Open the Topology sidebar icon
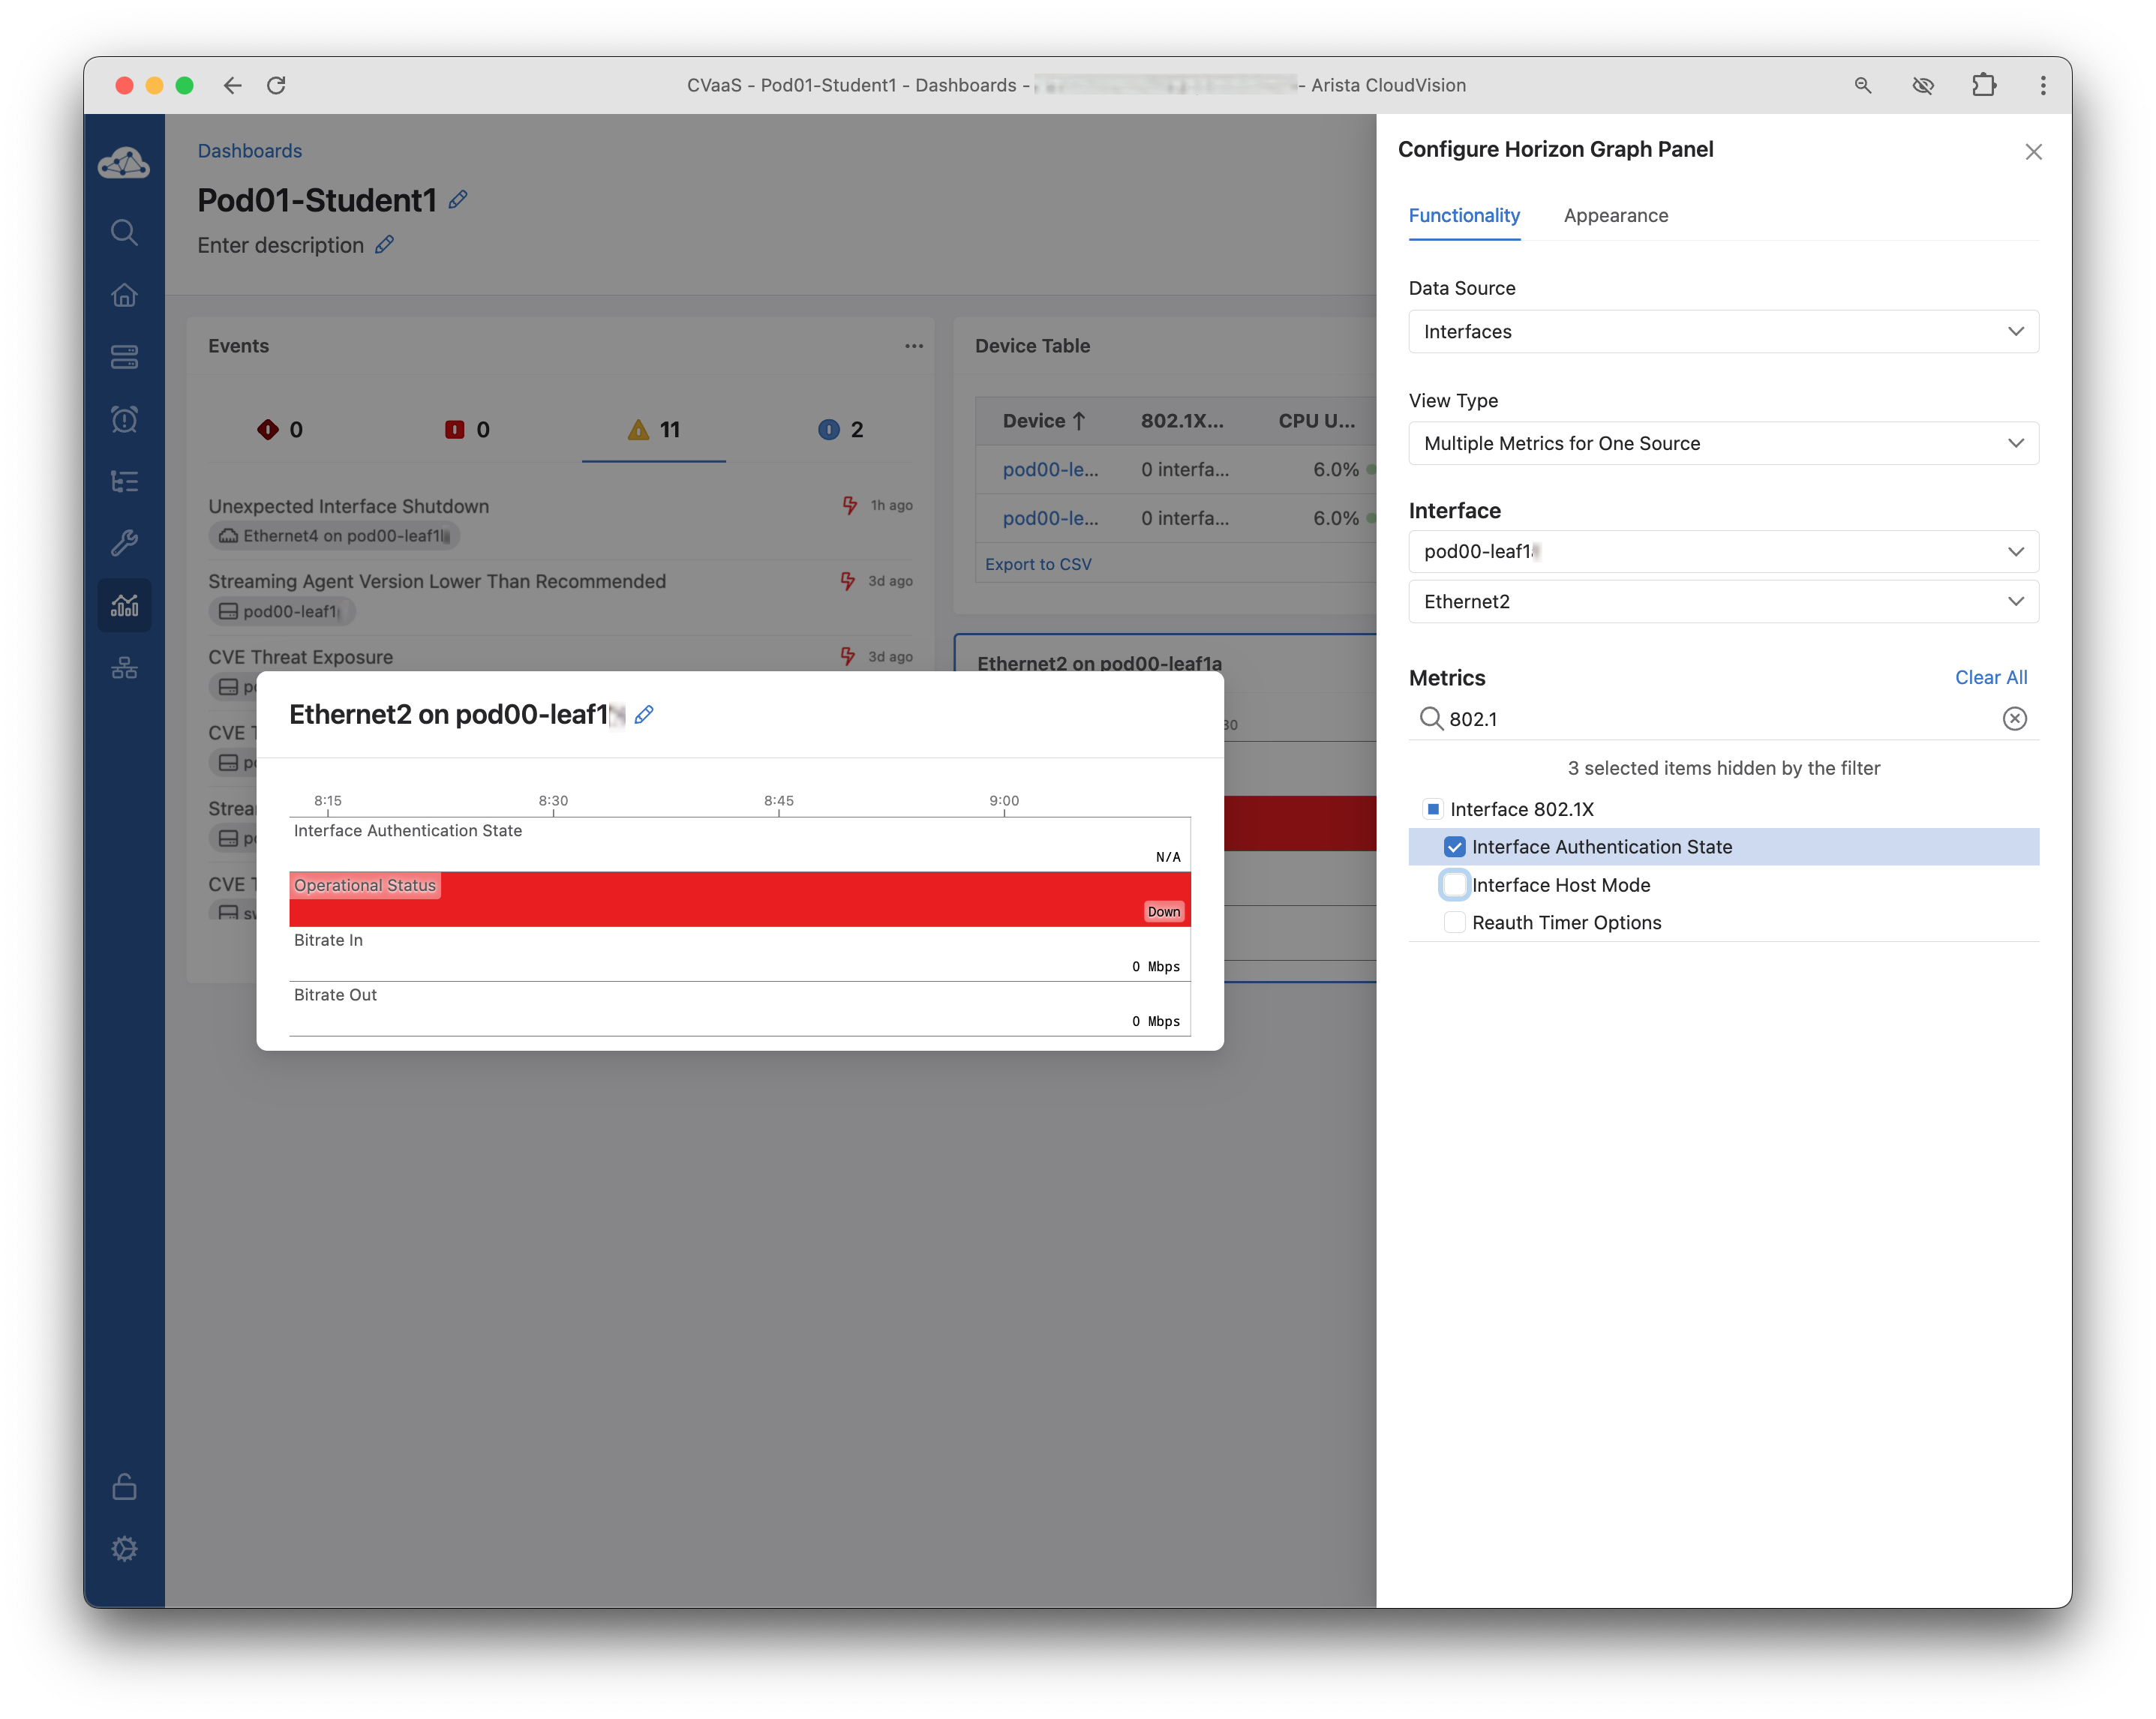This screenshot has width=2156, height=1719. [x=124, y=667]
